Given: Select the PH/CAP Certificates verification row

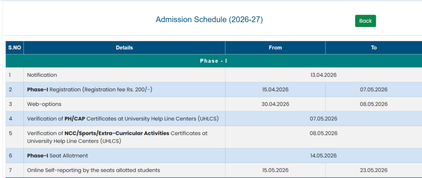Looking at the screenshot, I should pos(122,119).
